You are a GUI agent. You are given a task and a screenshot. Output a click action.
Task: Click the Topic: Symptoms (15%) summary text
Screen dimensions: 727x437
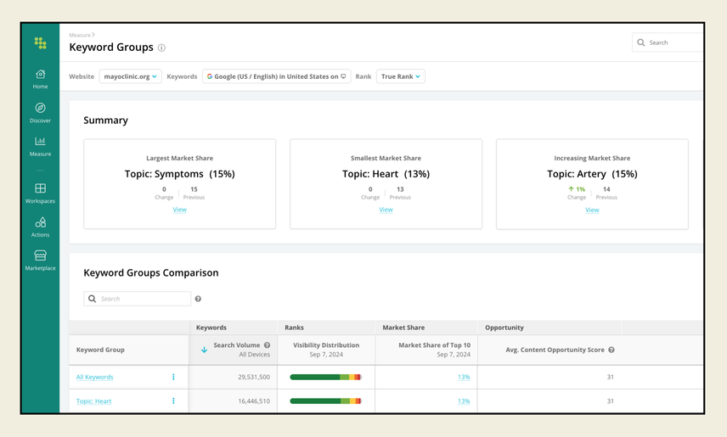180,174
